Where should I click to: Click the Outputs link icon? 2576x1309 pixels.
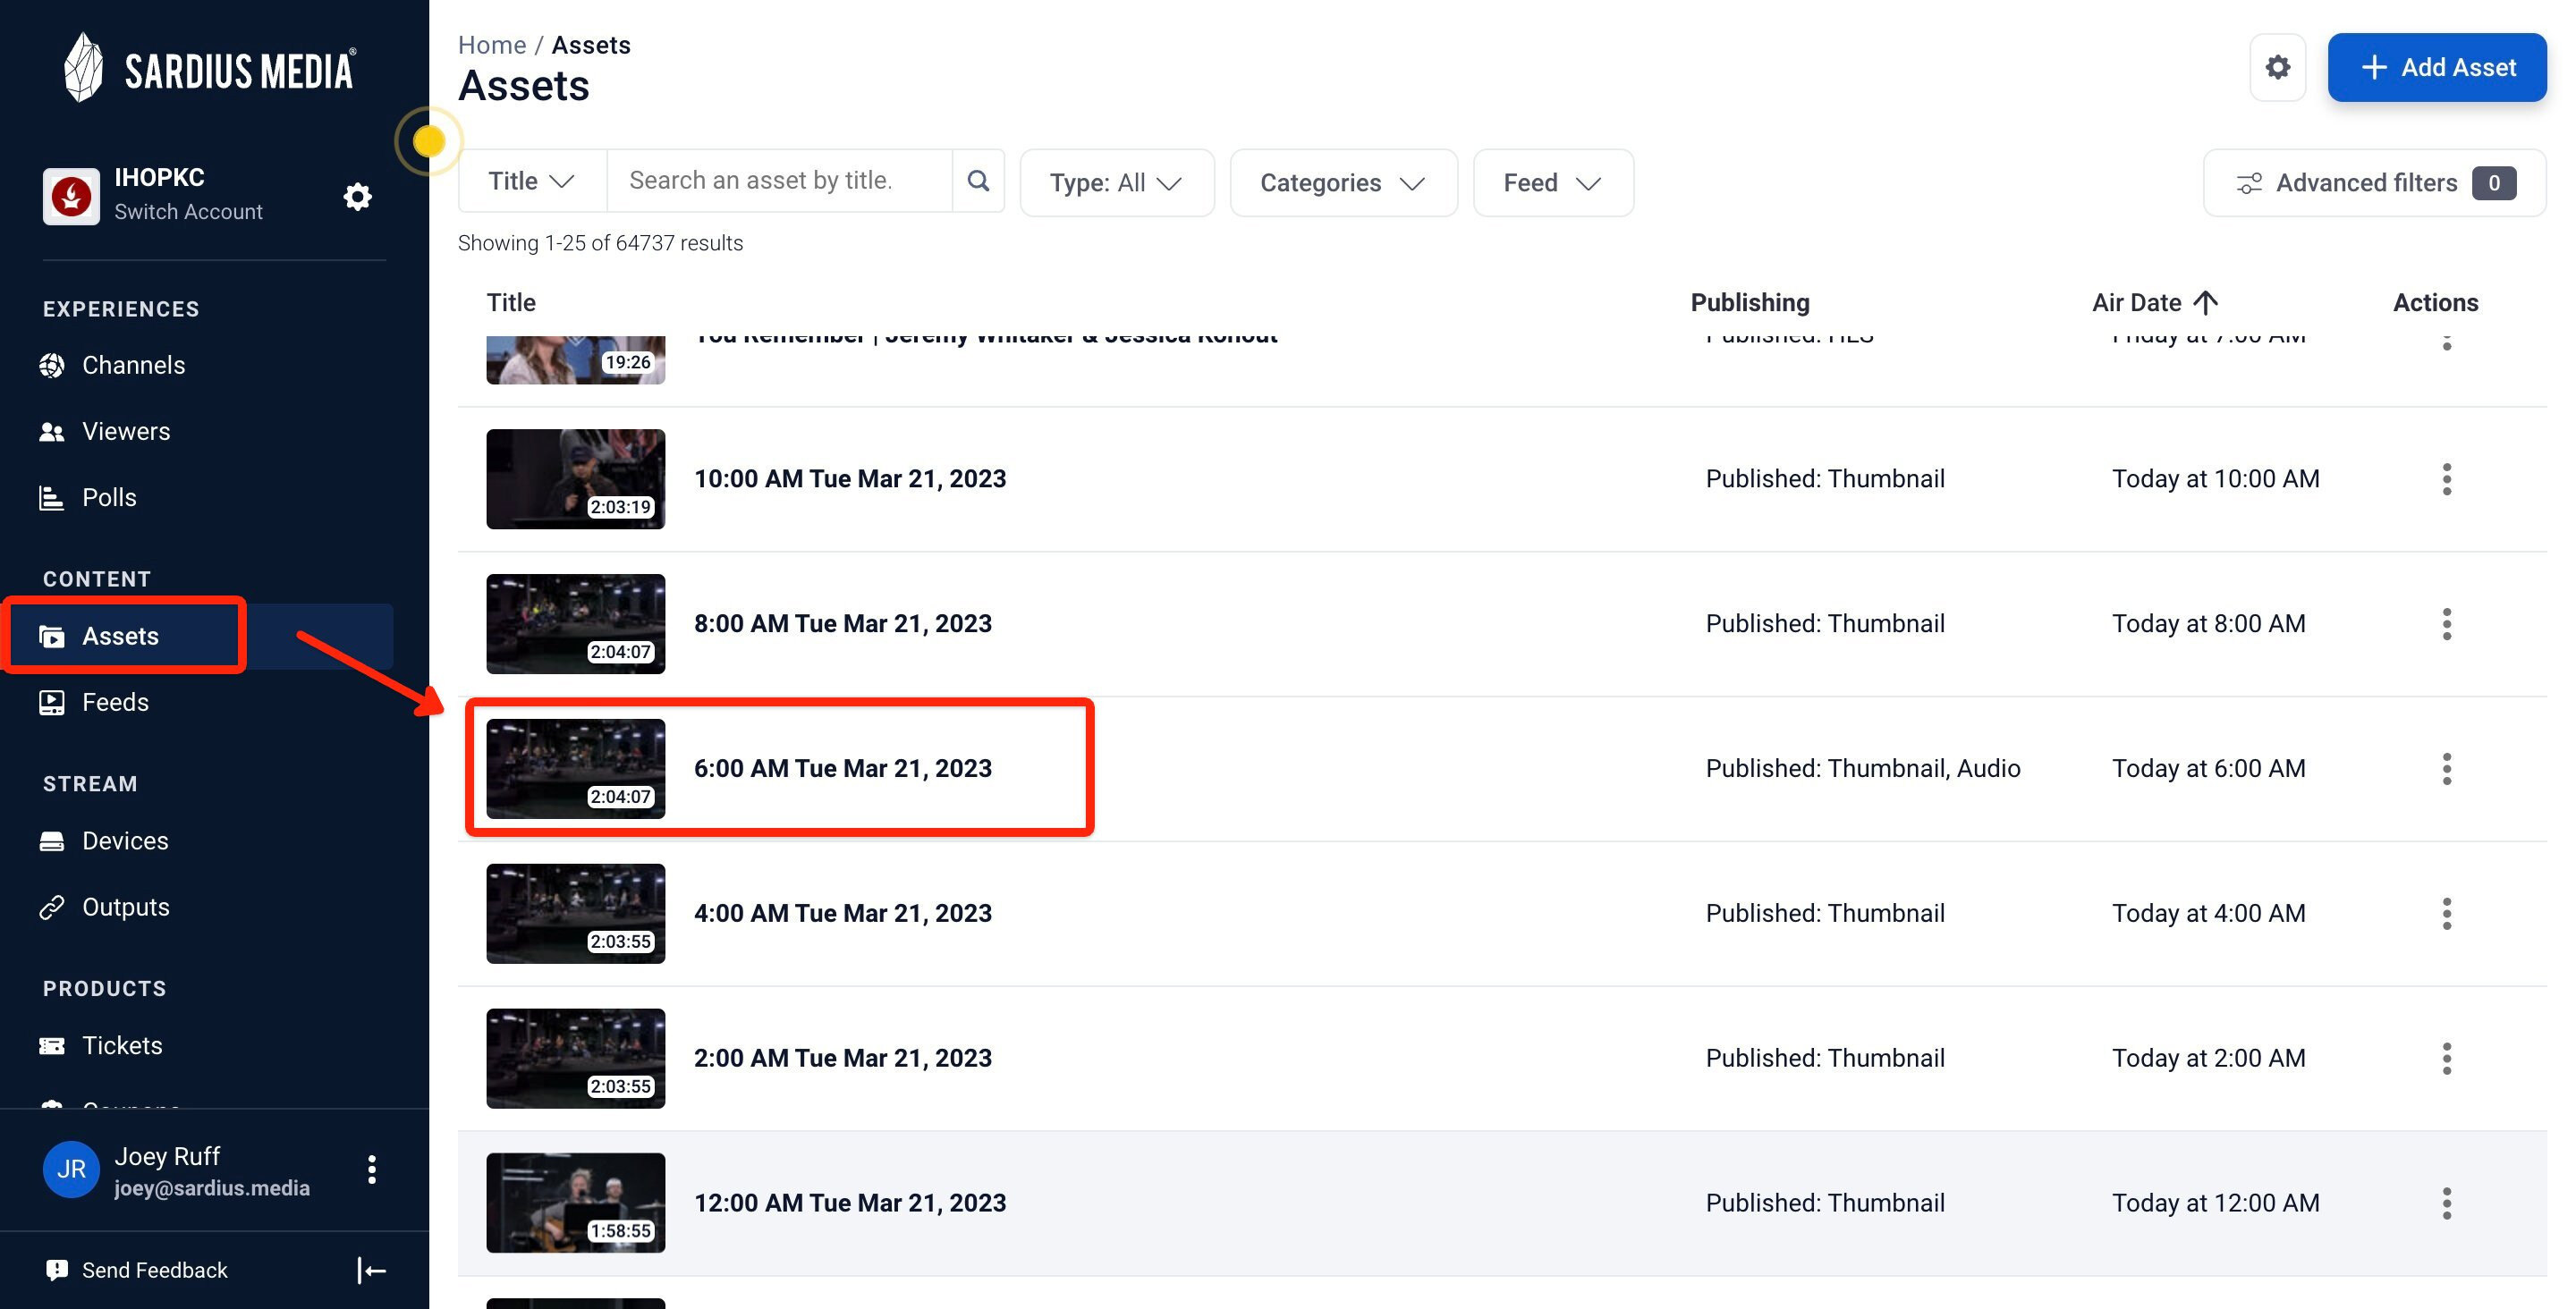click(53, 906)
